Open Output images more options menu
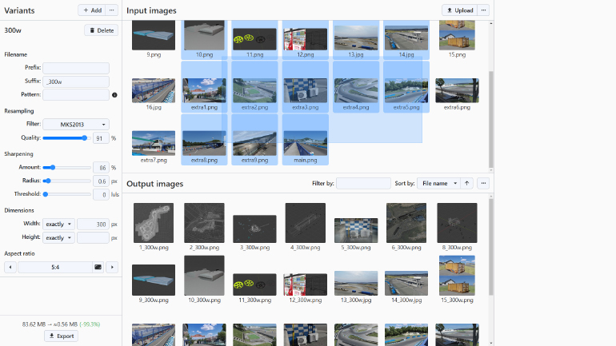Screen dimensions: 616x346 (x=484, y=183)
